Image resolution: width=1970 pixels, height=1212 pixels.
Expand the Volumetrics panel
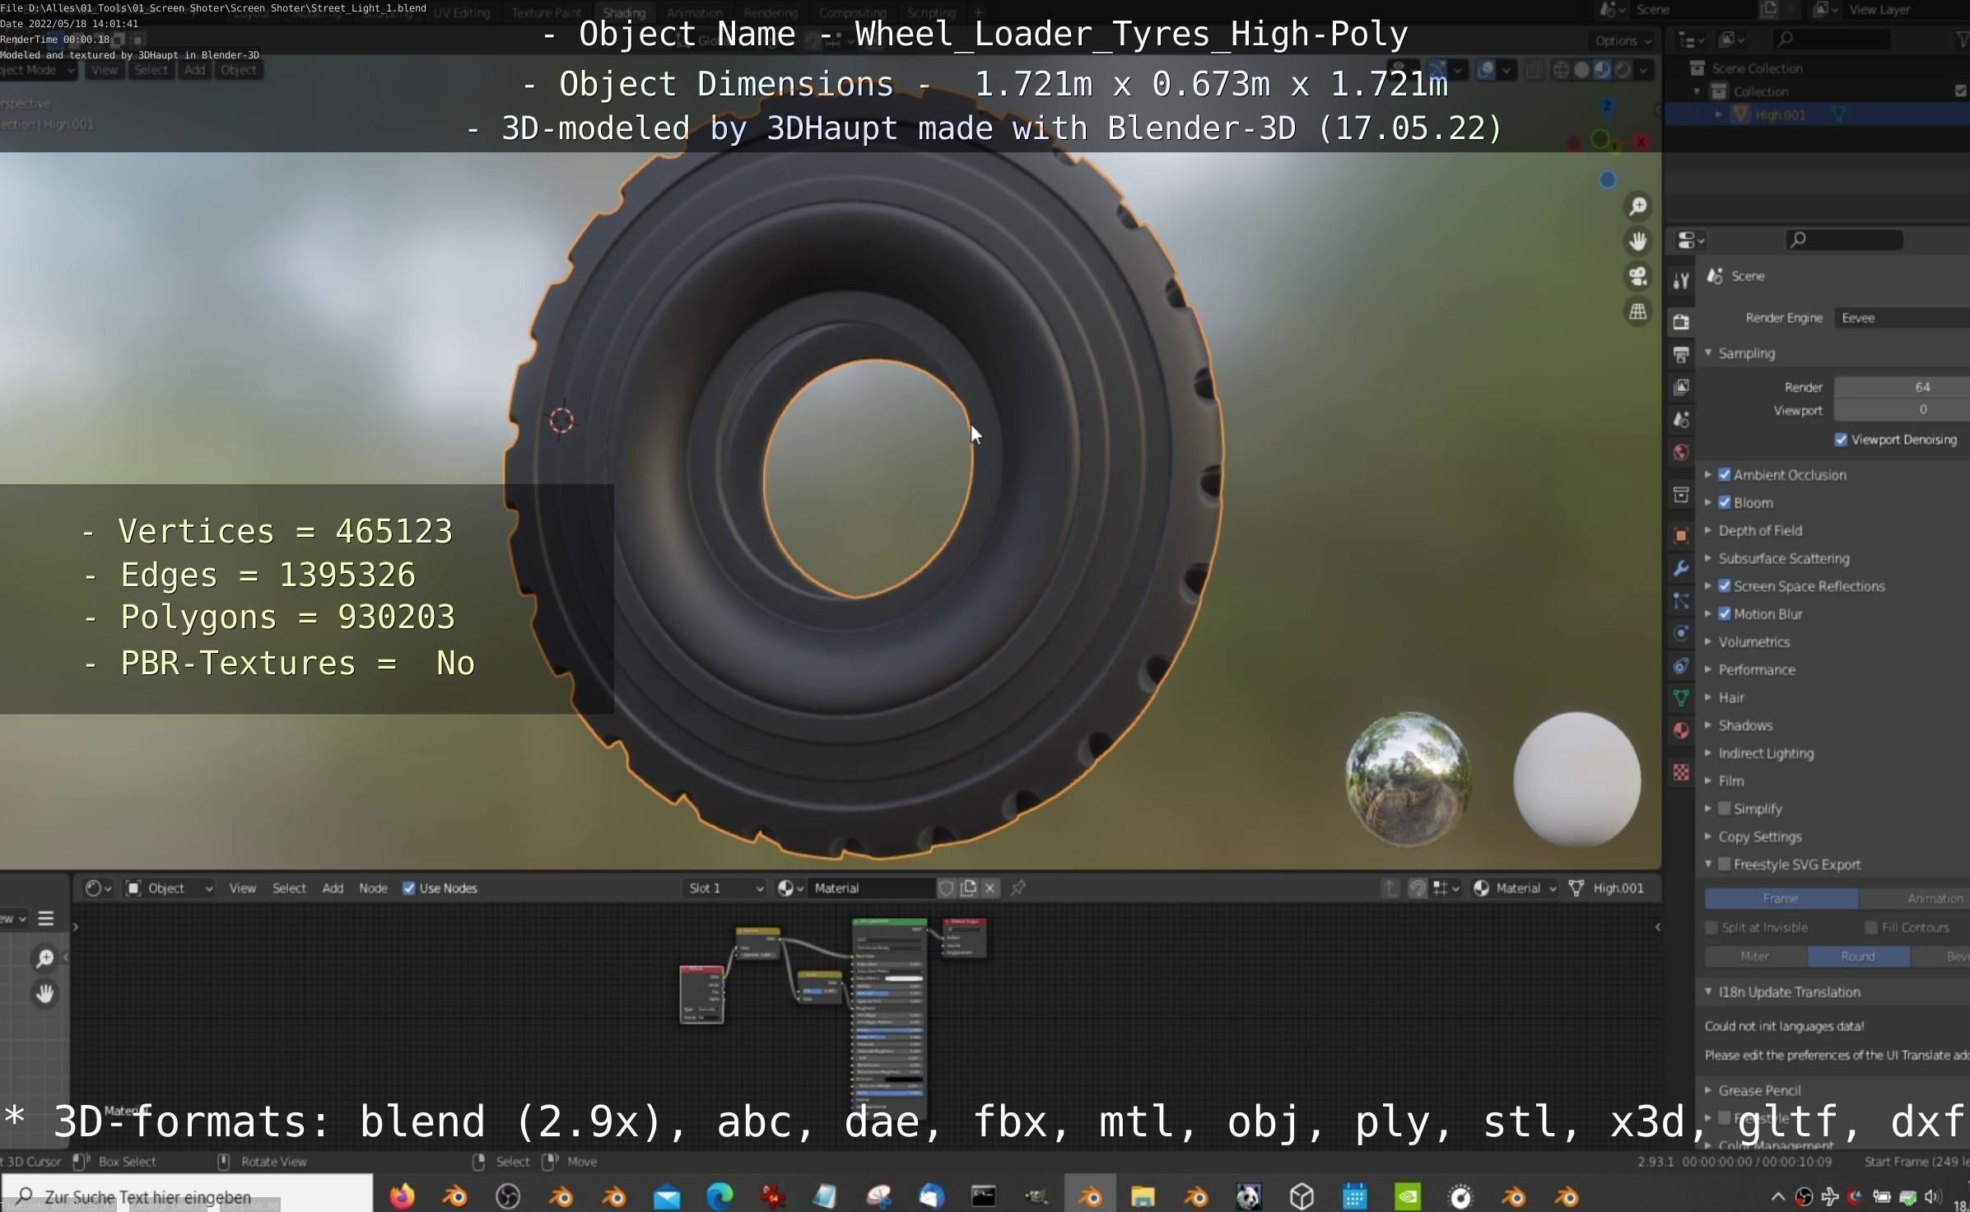(1753, 641)
